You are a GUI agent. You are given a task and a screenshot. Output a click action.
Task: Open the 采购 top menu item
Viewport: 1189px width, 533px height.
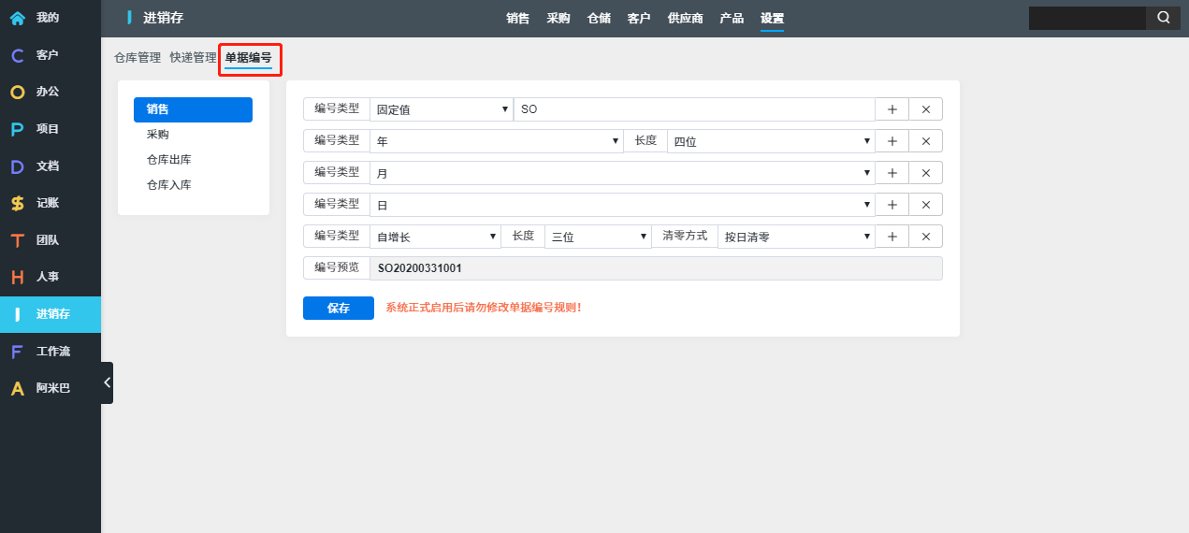[558, 18]
